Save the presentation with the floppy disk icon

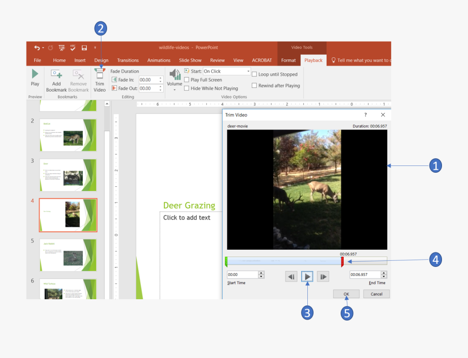tap(84, 48)
